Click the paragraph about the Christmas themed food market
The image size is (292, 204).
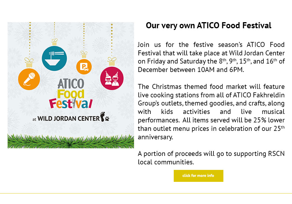point(211,112)
